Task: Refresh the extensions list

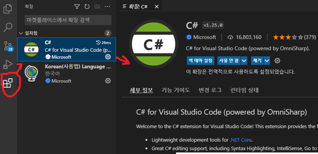Action: [x=87, y=7]
